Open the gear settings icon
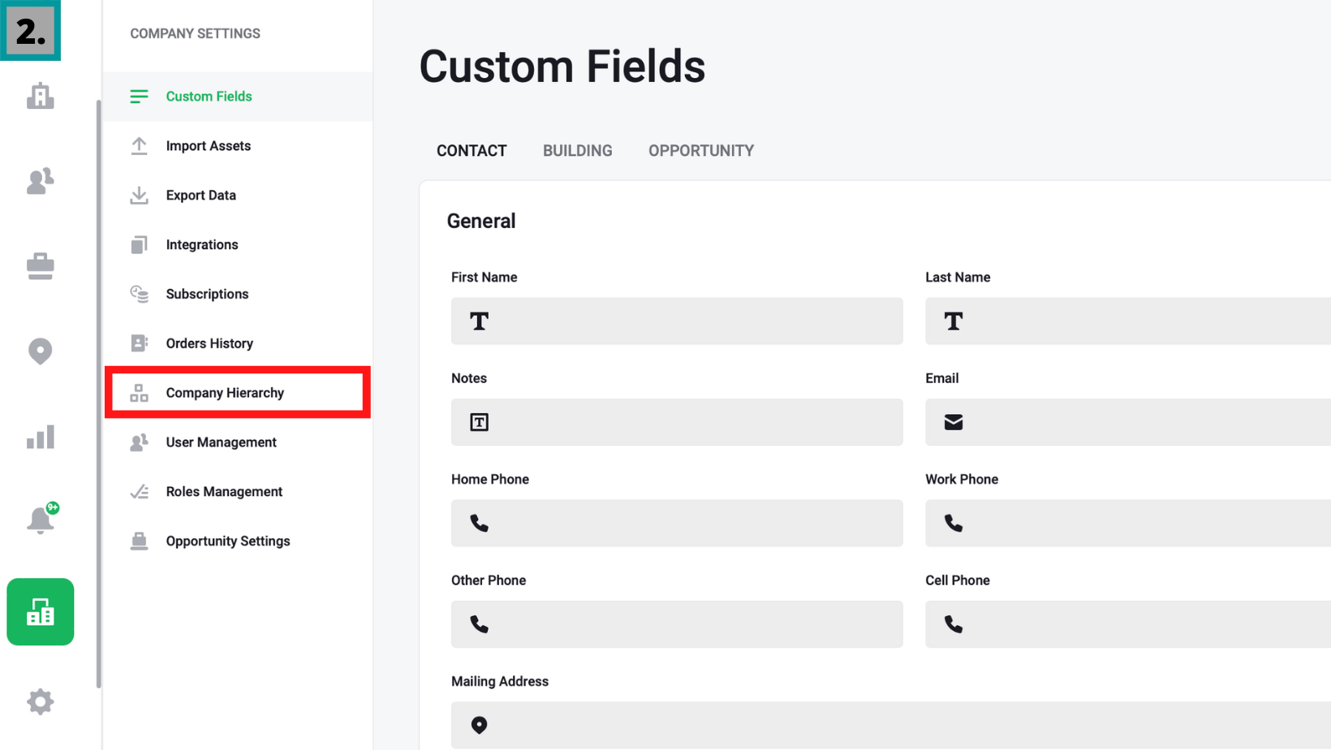This screenshot has width=1331, height=750. (40, 701)
